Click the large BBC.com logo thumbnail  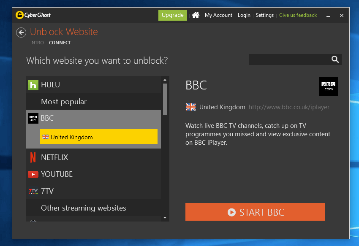pyautogui.click(x=328, y=86)
